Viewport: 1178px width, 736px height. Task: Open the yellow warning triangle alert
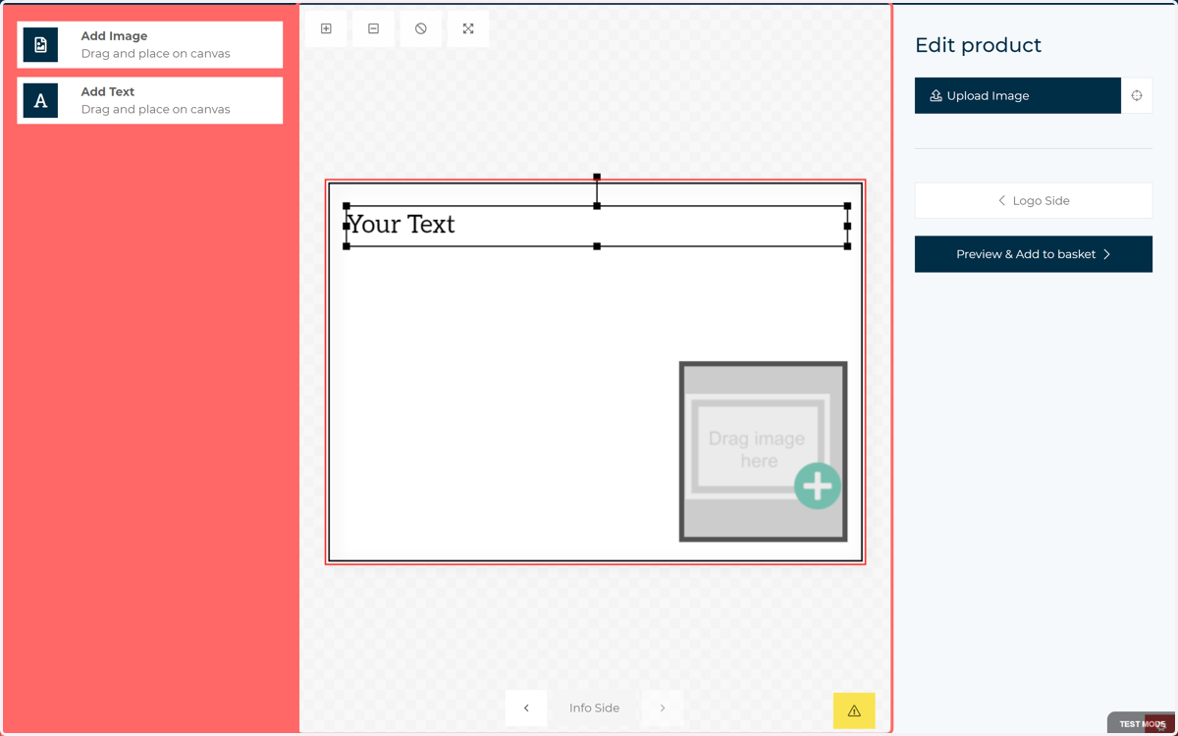(x=854, y=710)
